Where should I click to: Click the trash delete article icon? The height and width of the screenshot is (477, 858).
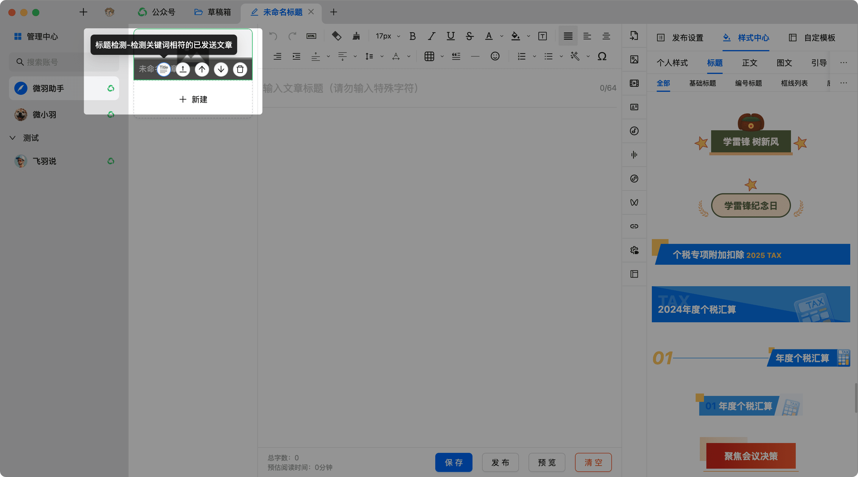tap(240, 69)
